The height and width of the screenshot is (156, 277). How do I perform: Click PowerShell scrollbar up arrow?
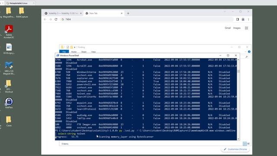(238, 60)
